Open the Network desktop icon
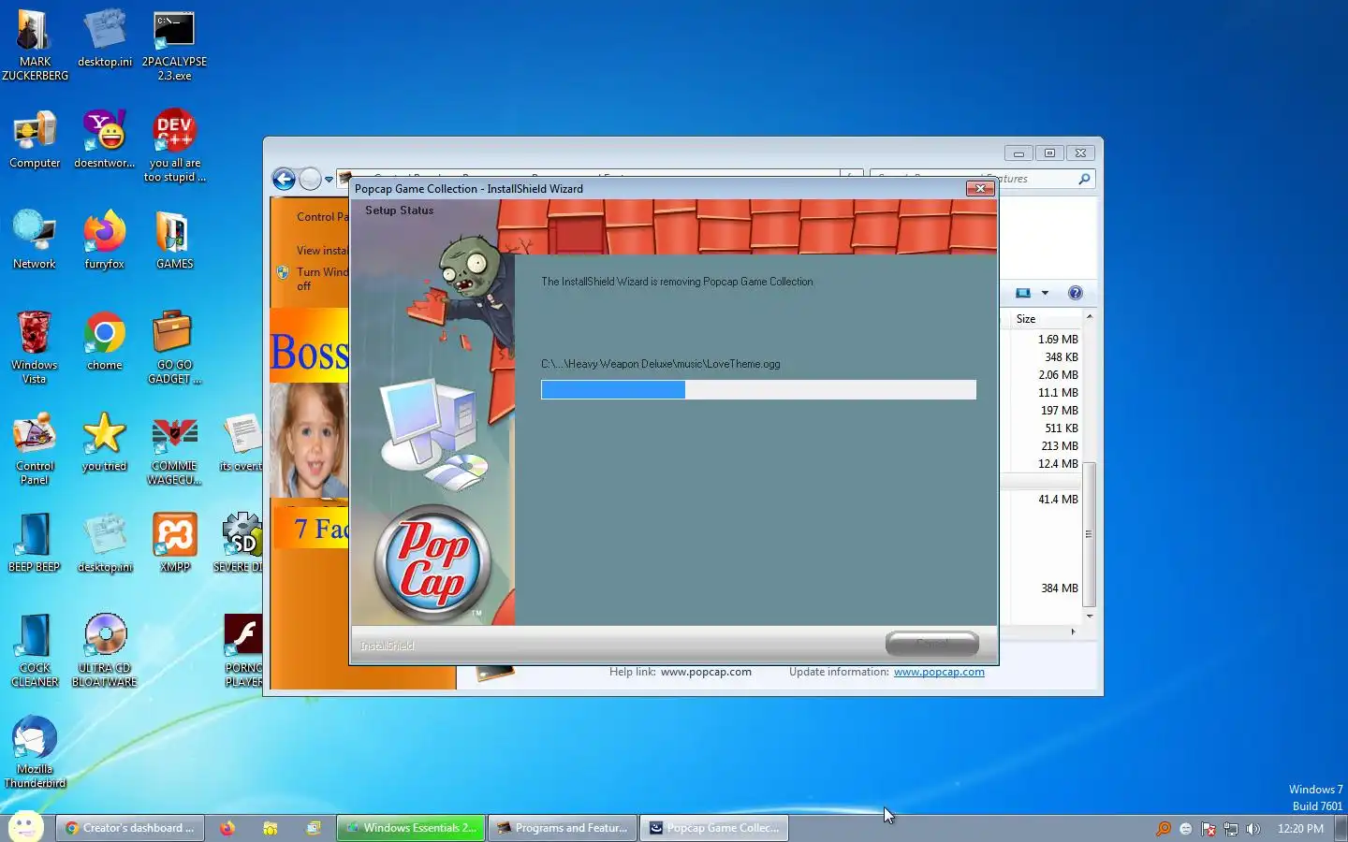The image size is (1348, 842). click(35, 240)
